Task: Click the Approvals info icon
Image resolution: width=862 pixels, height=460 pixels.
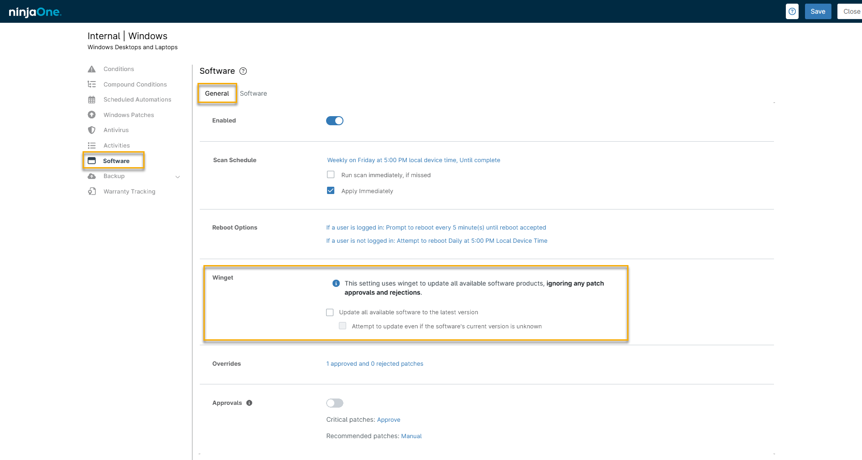Action: (x=249, y=403)
